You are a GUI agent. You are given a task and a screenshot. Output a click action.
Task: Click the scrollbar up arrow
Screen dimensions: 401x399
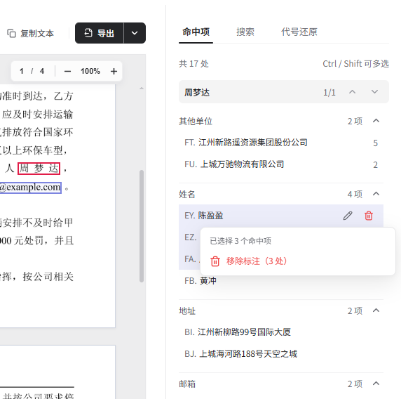pos(142,88)
